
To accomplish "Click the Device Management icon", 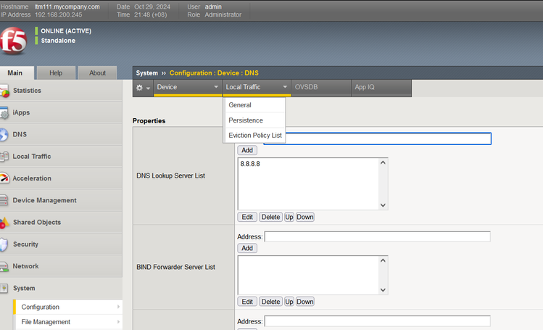I will point(4,200).
